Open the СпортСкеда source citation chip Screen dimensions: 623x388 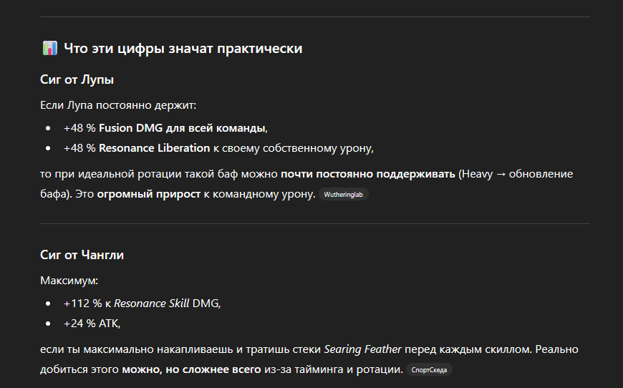pyautogui.click(x=429, y=370)
